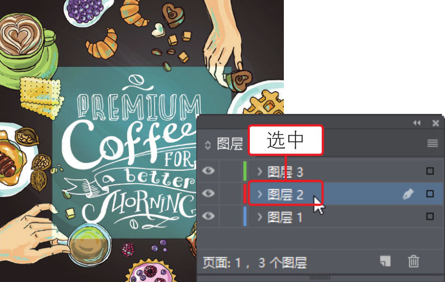The image size is (445, 282).
Task: Click the target square of 图层 3
Action: [x=430, y=171]
